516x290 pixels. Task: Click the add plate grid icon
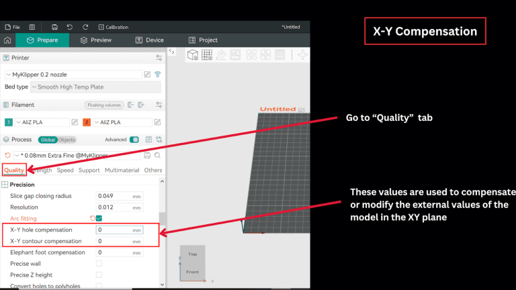coord(207,54)
